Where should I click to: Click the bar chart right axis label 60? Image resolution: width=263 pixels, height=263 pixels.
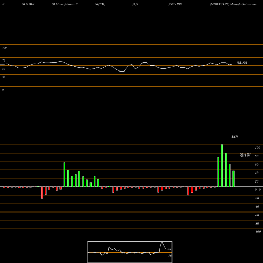[257, 165]
